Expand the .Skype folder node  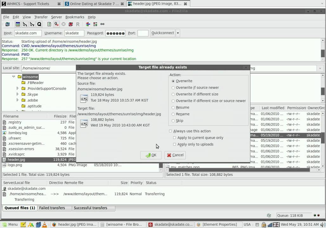17,94
